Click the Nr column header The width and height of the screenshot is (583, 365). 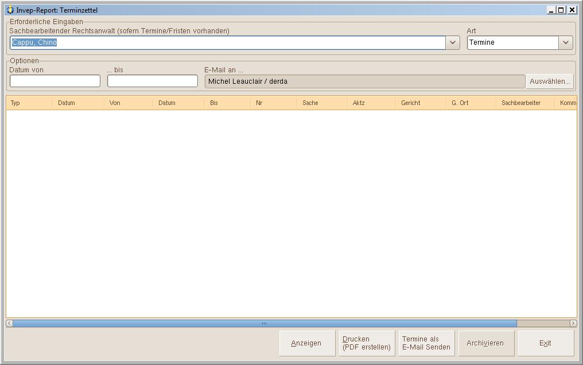point(274,103)
